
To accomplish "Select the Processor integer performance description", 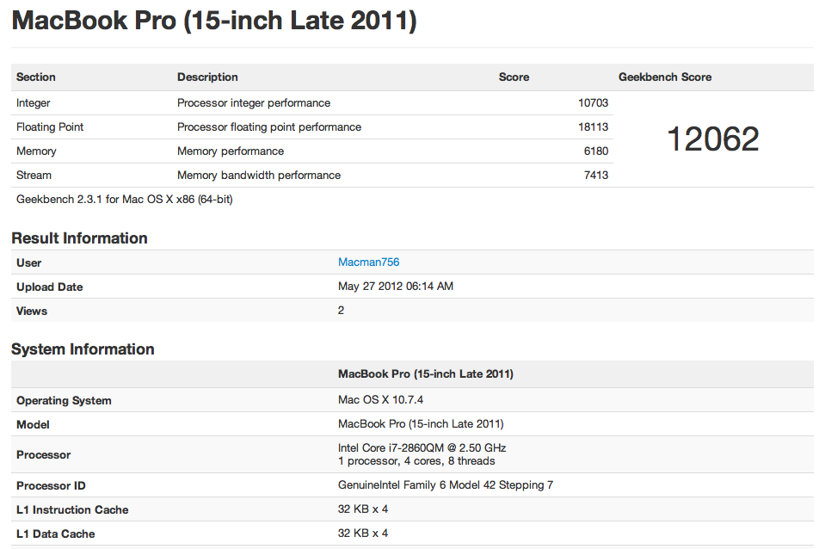I will pyautogui.click(x=253, y=103).
